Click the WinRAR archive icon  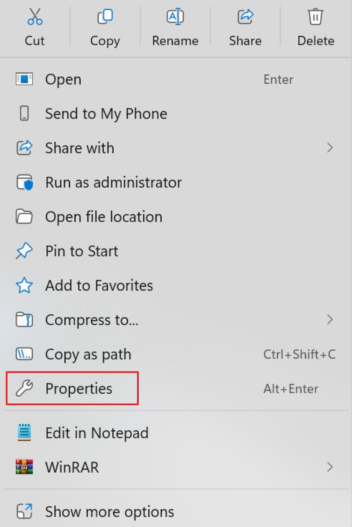click(24, 467)
